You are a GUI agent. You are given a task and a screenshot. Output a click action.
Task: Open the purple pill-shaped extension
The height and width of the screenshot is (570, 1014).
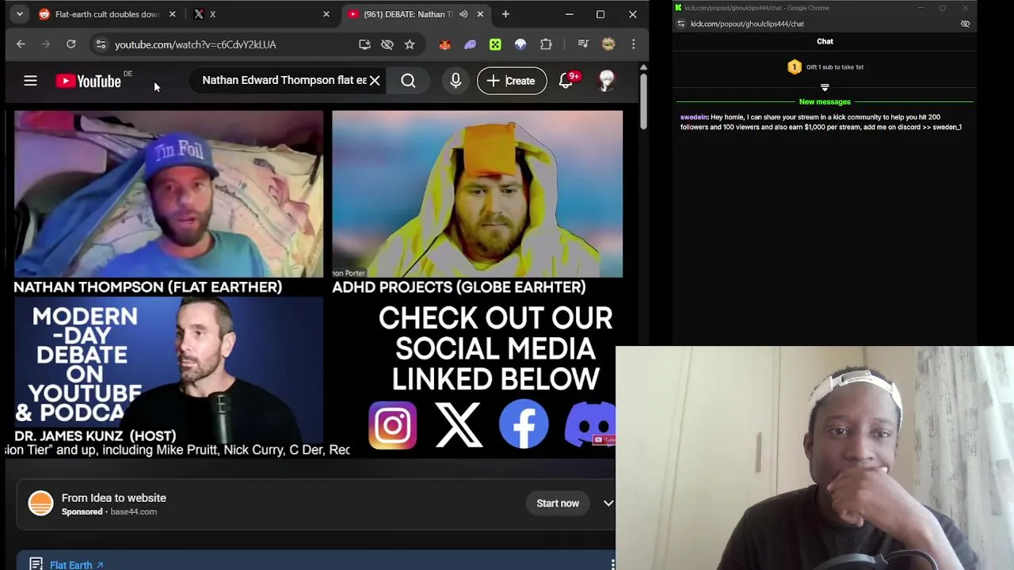click(x=470, y=44)
